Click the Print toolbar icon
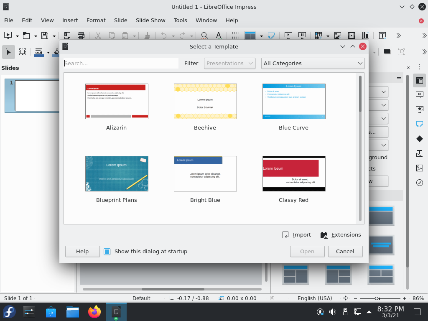The height and width of the screenshot is (321, 428). pos(81,36)
